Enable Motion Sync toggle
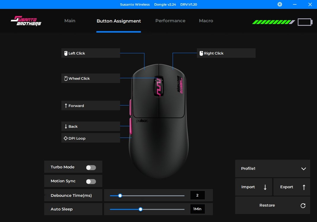Screen dimensions: 317x222 91,181
